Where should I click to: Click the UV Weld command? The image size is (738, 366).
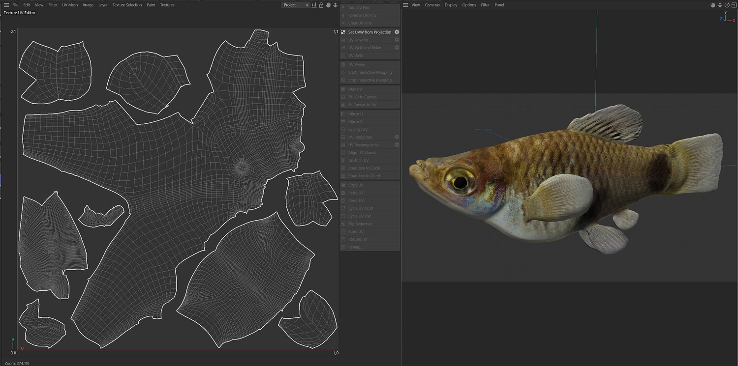coord(369,56)
